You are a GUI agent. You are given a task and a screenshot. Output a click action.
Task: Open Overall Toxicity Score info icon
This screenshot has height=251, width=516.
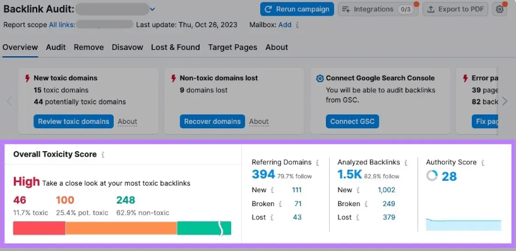tap(103, 154)
